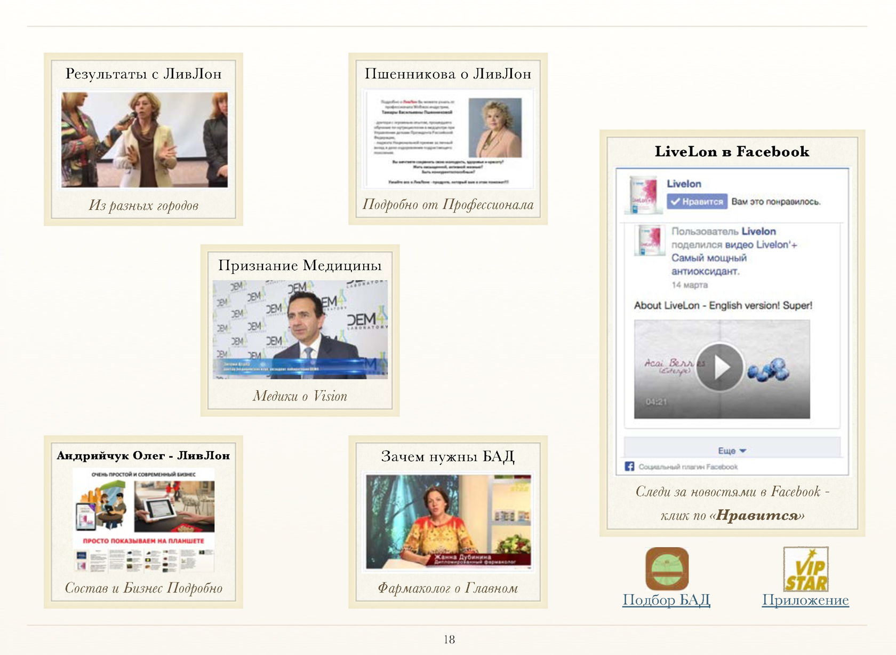The image size is (896, 655).
Task: Click the Результаты с ЛивЛон heading
Action: pos(143,74)
